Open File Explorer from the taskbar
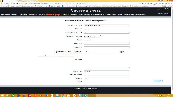This screenshot has width=173, height=97. [x=69, y=95]
